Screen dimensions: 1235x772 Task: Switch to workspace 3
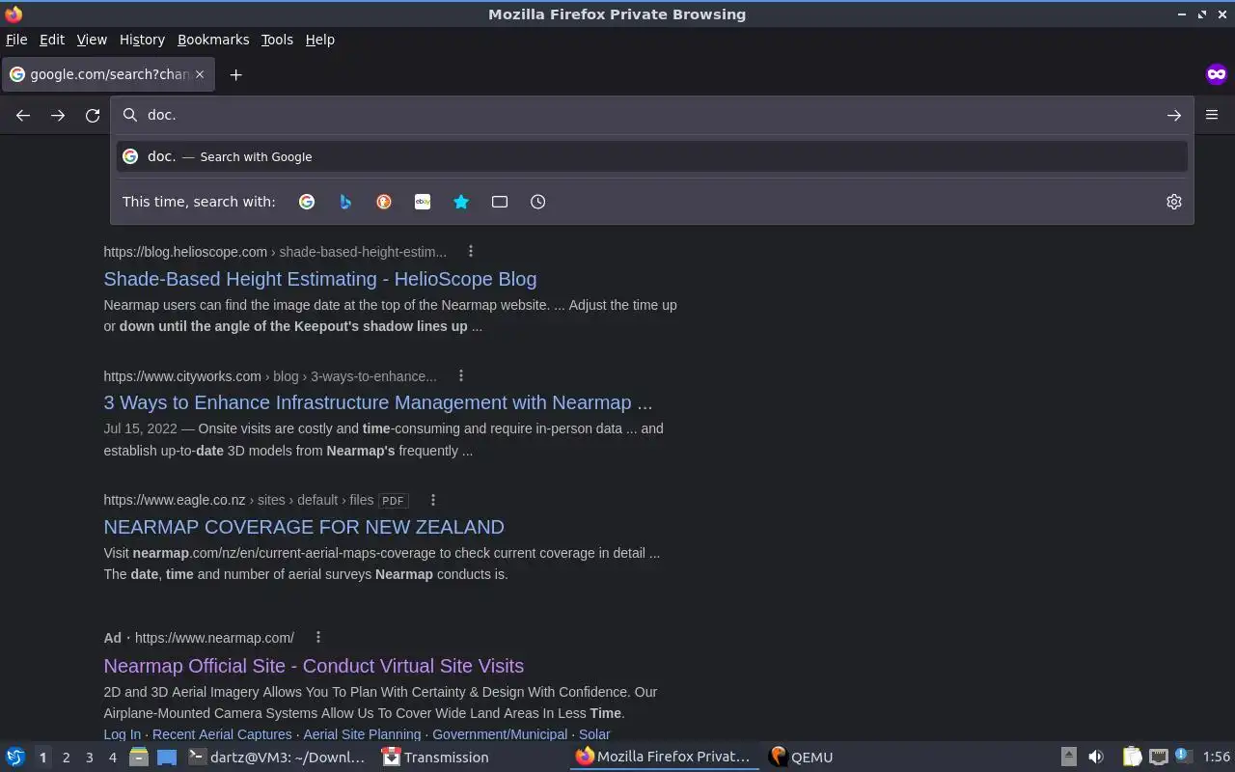point(89,758)
